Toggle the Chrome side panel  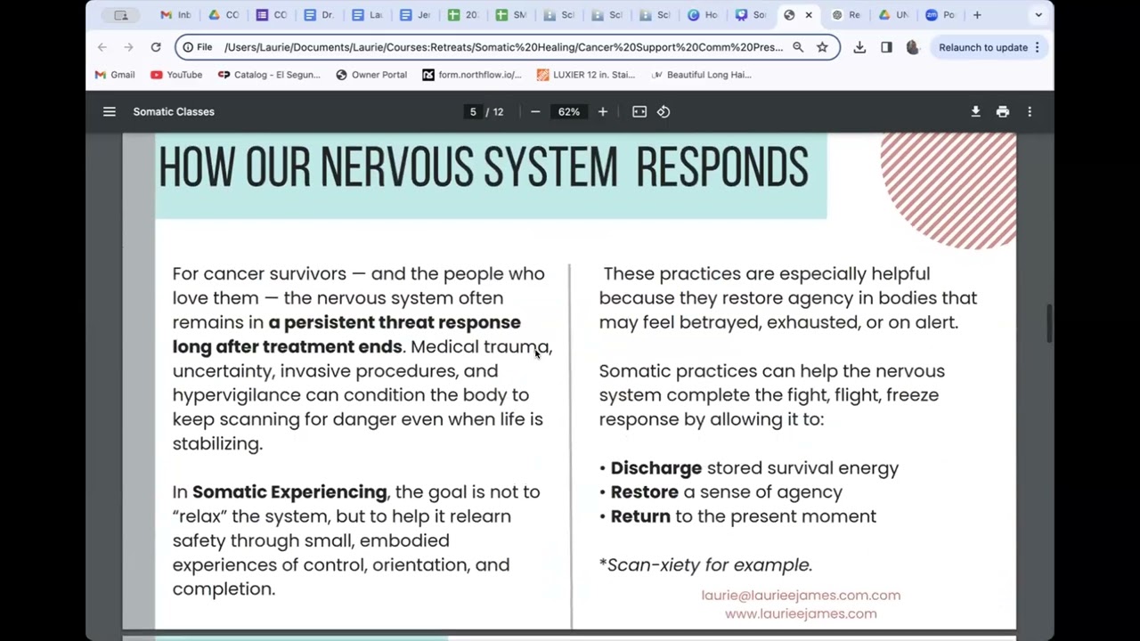click(x=886, y=47)
